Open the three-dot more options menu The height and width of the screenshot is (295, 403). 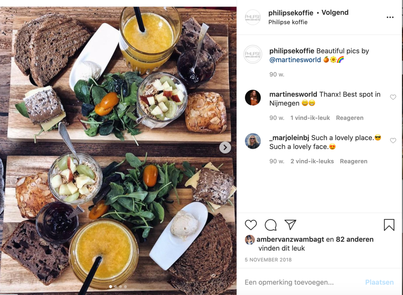390,17
